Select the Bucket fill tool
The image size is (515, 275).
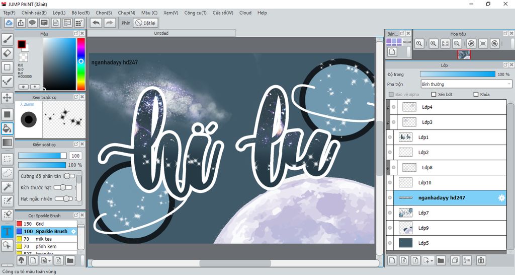pos(7,128)
